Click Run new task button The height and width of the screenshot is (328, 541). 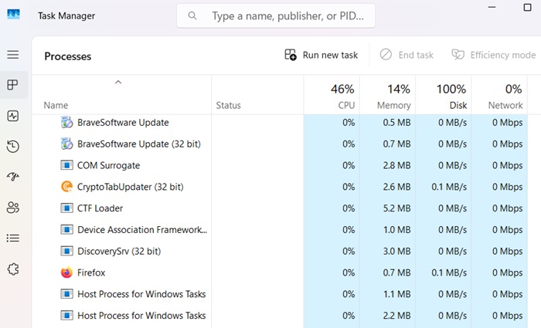pos(322,55)
